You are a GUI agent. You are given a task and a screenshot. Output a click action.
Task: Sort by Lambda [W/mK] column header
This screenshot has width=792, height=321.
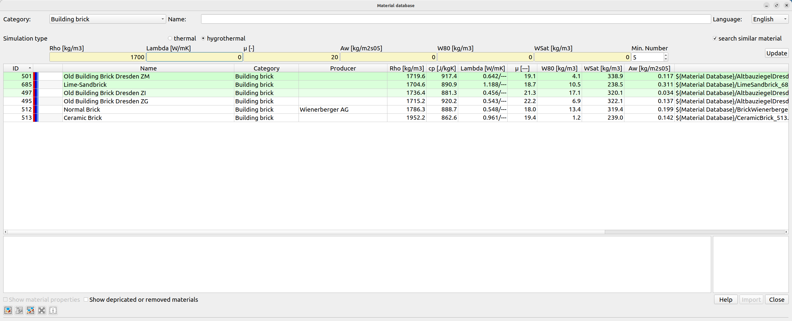(x=483, y=68)
